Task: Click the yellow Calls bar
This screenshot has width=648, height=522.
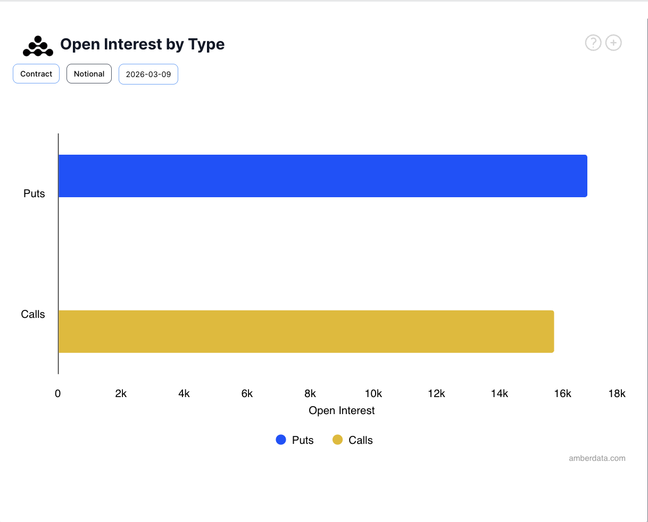Action: pos(306,331)
